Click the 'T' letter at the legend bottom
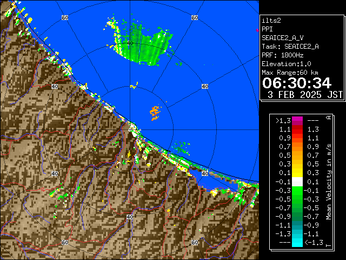 (x=329, y=245)
